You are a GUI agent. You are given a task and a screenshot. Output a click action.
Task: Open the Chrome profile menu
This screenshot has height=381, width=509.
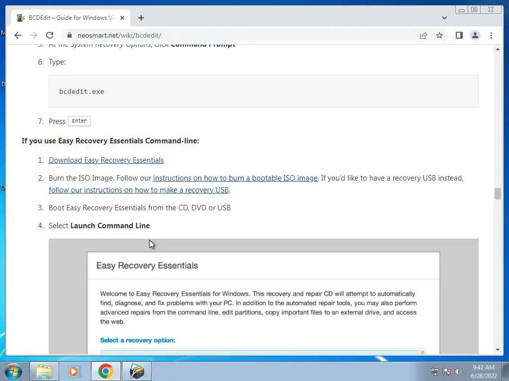click(475, 35)
